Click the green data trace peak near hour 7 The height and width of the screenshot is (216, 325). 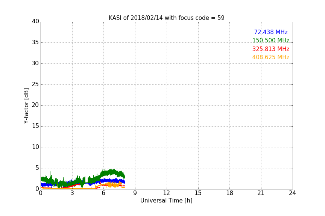point(114,171)
